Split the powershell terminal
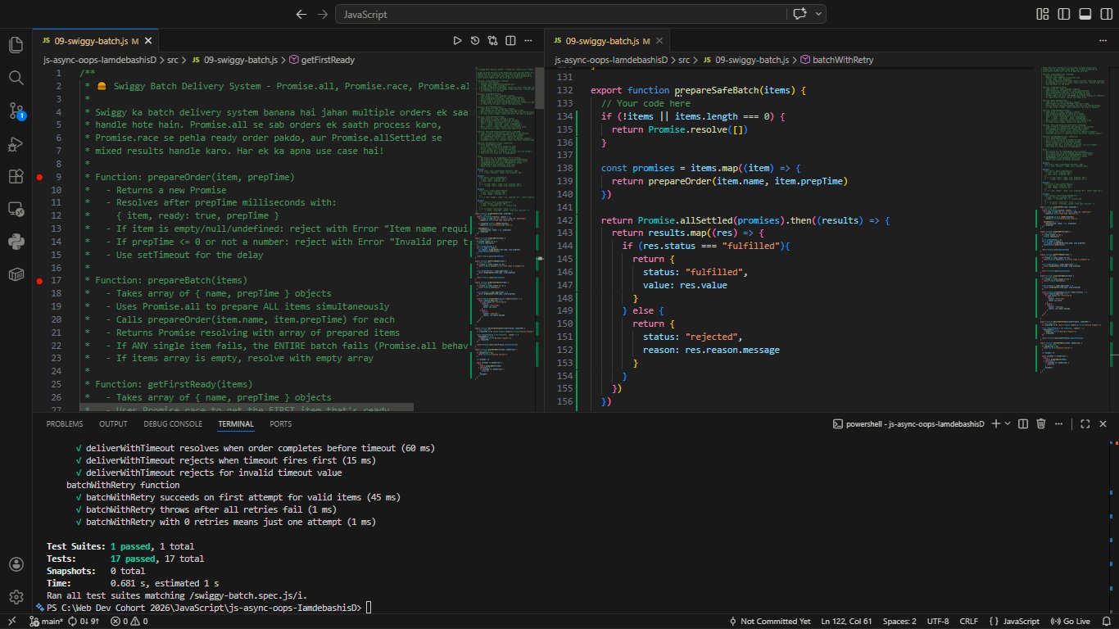 pos(1022,423)
